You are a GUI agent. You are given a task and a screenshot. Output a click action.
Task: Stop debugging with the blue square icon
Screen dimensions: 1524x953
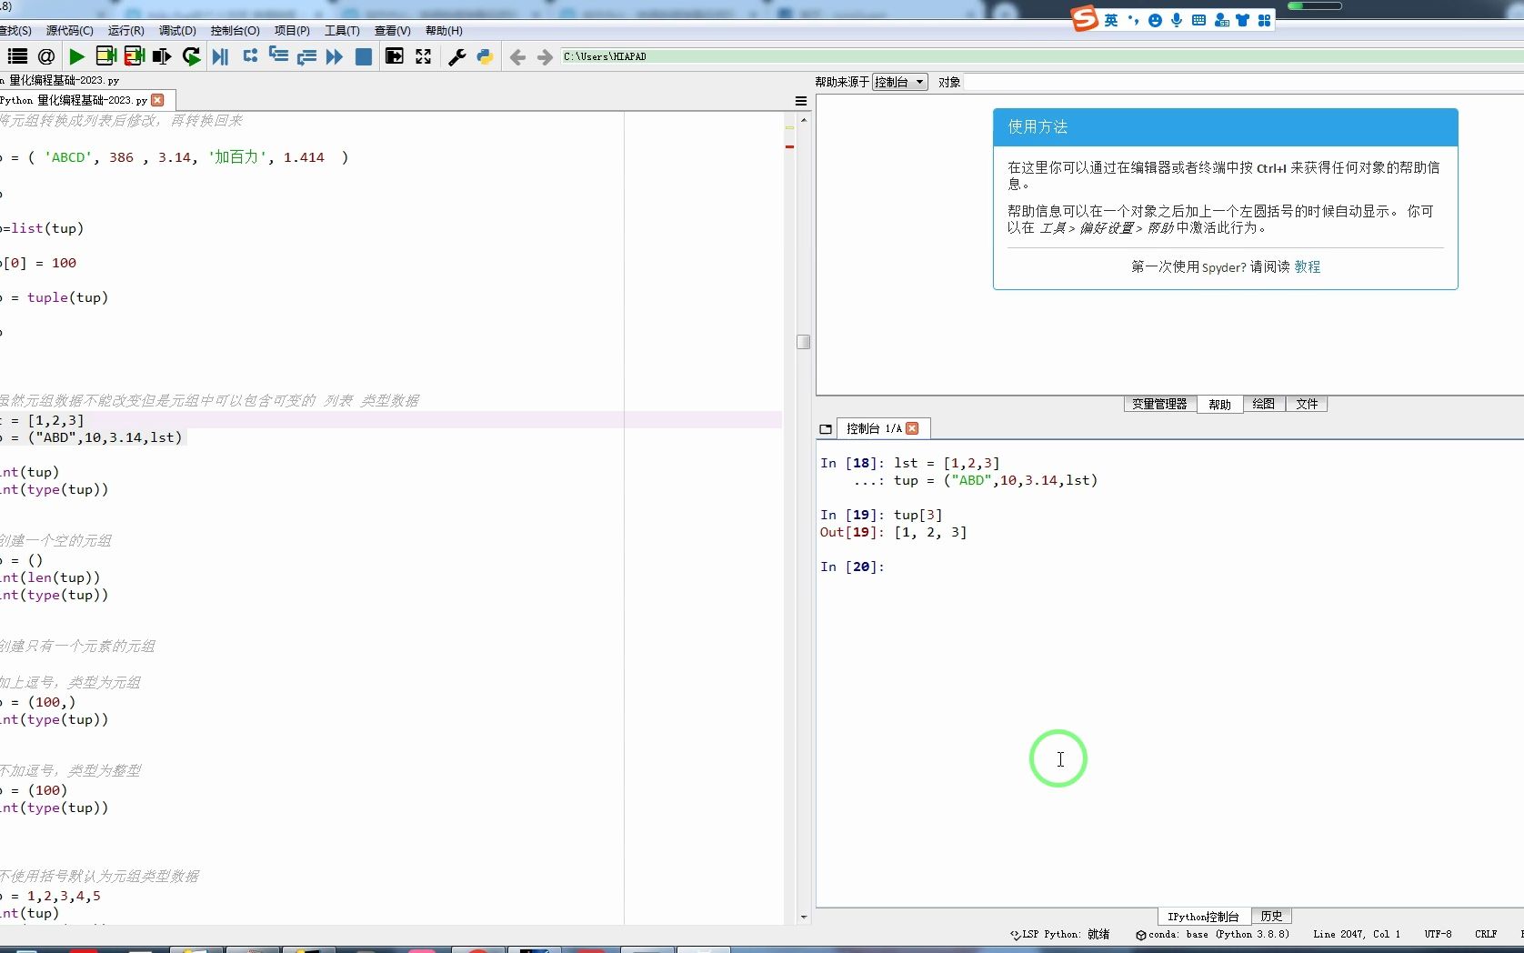364,56
